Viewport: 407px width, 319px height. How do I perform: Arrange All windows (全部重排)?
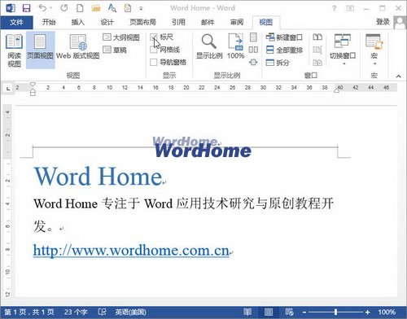coord(284,50)
